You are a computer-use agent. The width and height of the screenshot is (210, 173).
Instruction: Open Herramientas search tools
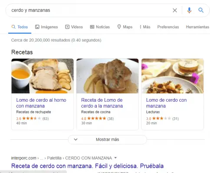tap(197, 27)
